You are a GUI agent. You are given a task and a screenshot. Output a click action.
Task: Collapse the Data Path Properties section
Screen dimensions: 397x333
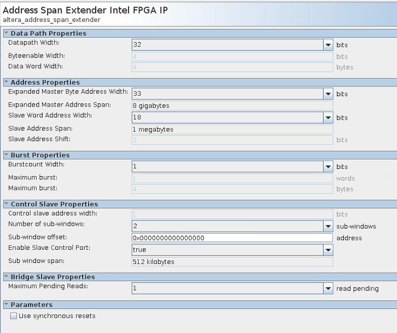(x=6, y=33)
